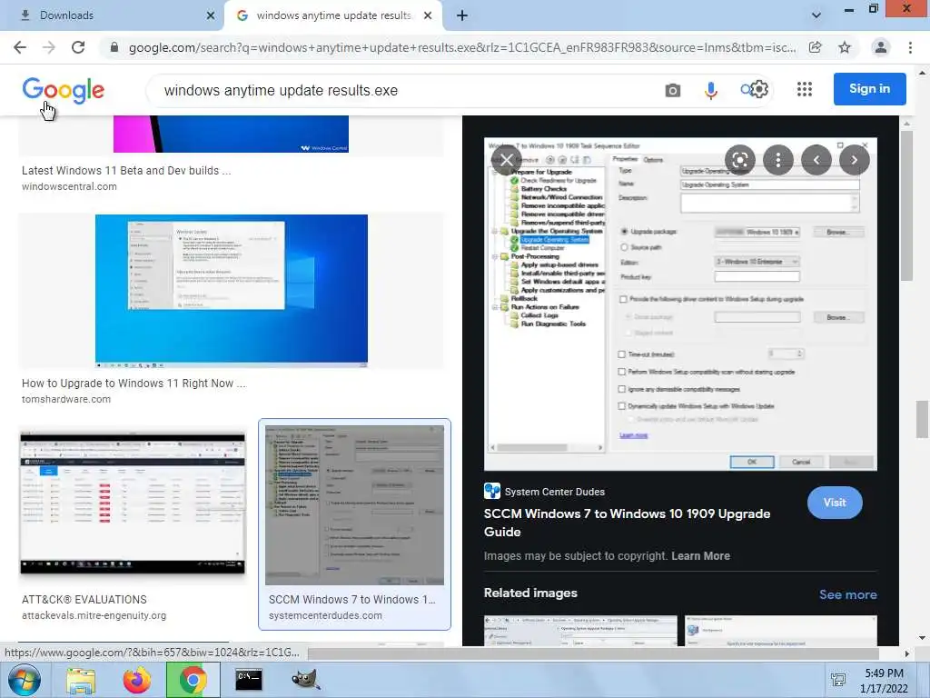Select the windows anytime update results tab
This screenshot has height=698, width=930.
[332, 15]
